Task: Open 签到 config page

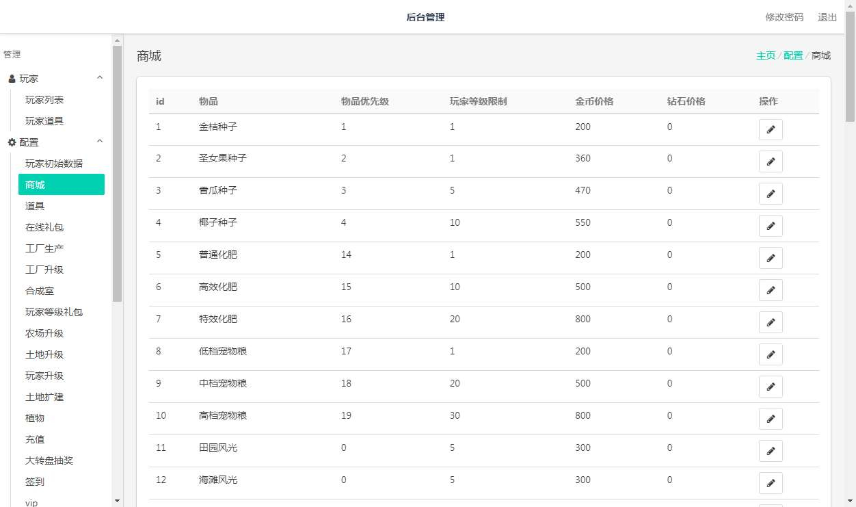Action: pos(35,482)
